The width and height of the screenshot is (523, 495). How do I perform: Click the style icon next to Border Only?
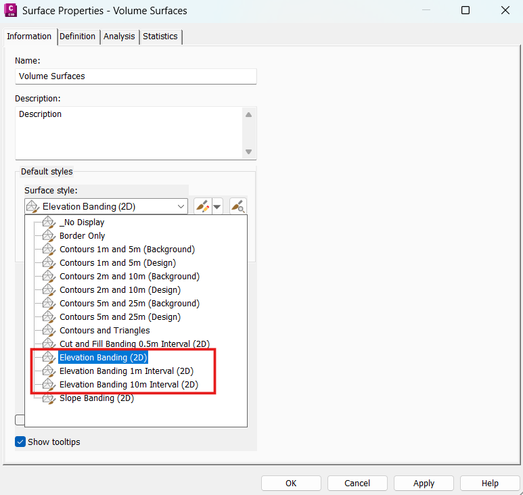[x=48, y=236]
